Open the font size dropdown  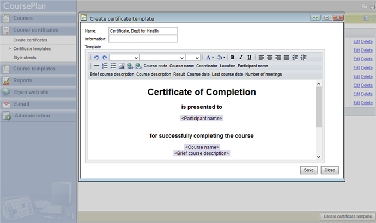[x=192, y=58]
